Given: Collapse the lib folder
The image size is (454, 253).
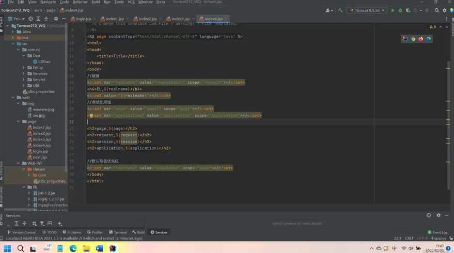Looking at the screenshot, I should 24,187.
